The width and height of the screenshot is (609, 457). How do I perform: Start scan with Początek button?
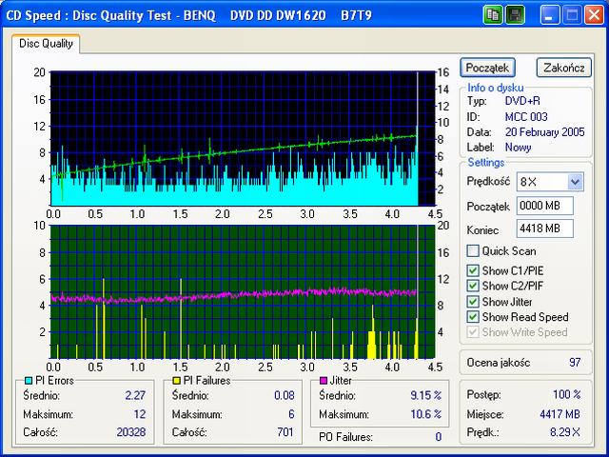487,68
